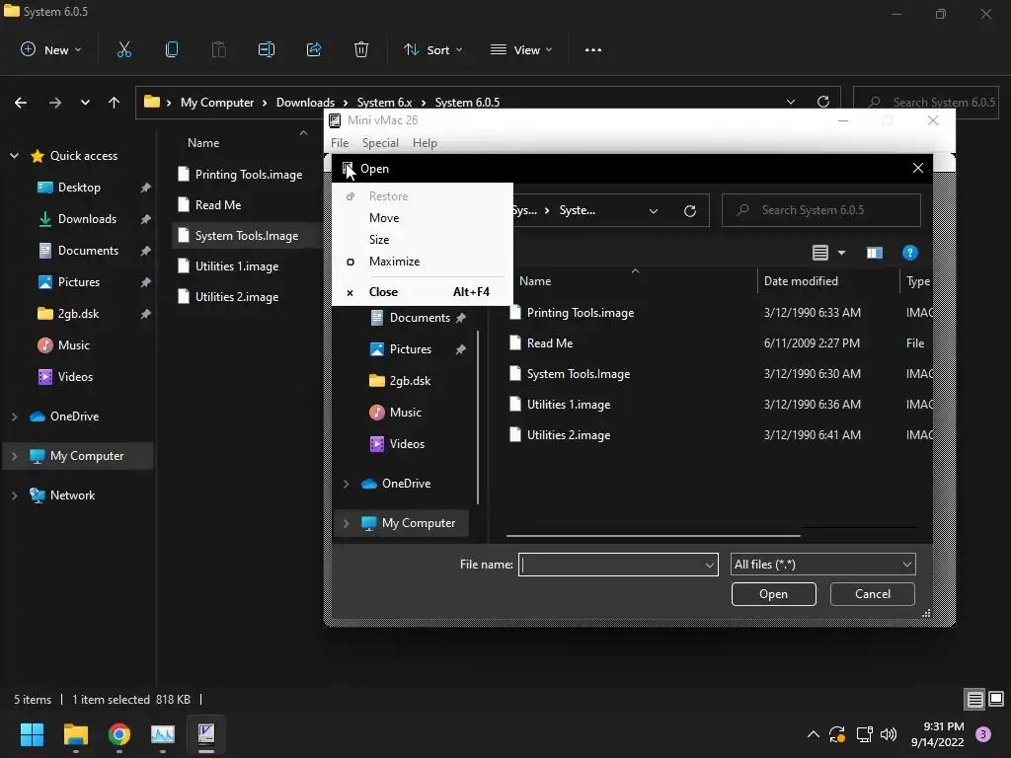Open the Windows Start menu
This screenshot has width=1011, height=758.
32,734
